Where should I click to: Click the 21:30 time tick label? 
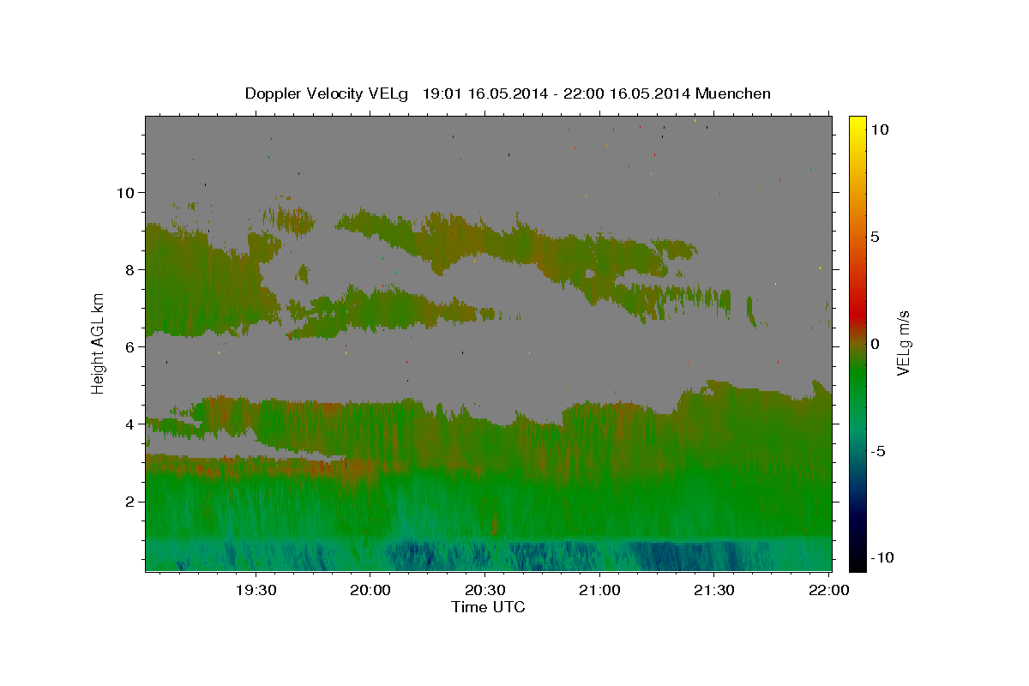coord(714,590)
